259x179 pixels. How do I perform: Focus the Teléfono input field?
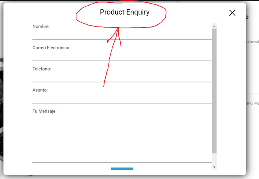pos(122,77)
